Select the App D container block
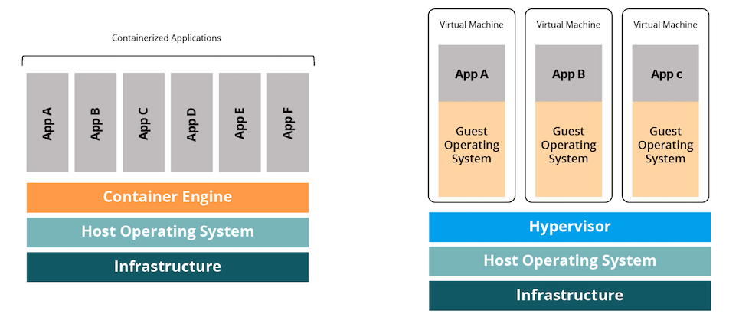The height and width of the screenshot is (314, 739). (191, 123)
